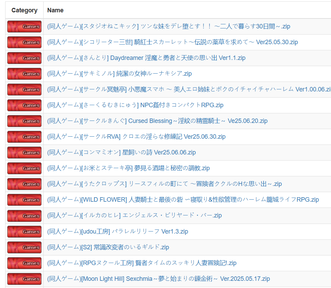This screenshot has height=288, width=331.
Task: Click the Games icon beside the Cursed Blessing entry
Action: pyautogui.click(x=24, y=121)
